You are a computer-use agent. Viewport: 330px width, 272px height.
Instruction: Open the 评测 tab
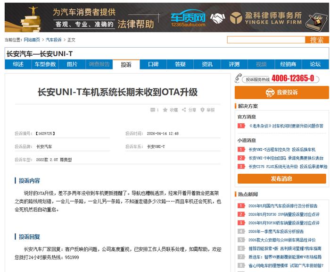tap(234, 64)
